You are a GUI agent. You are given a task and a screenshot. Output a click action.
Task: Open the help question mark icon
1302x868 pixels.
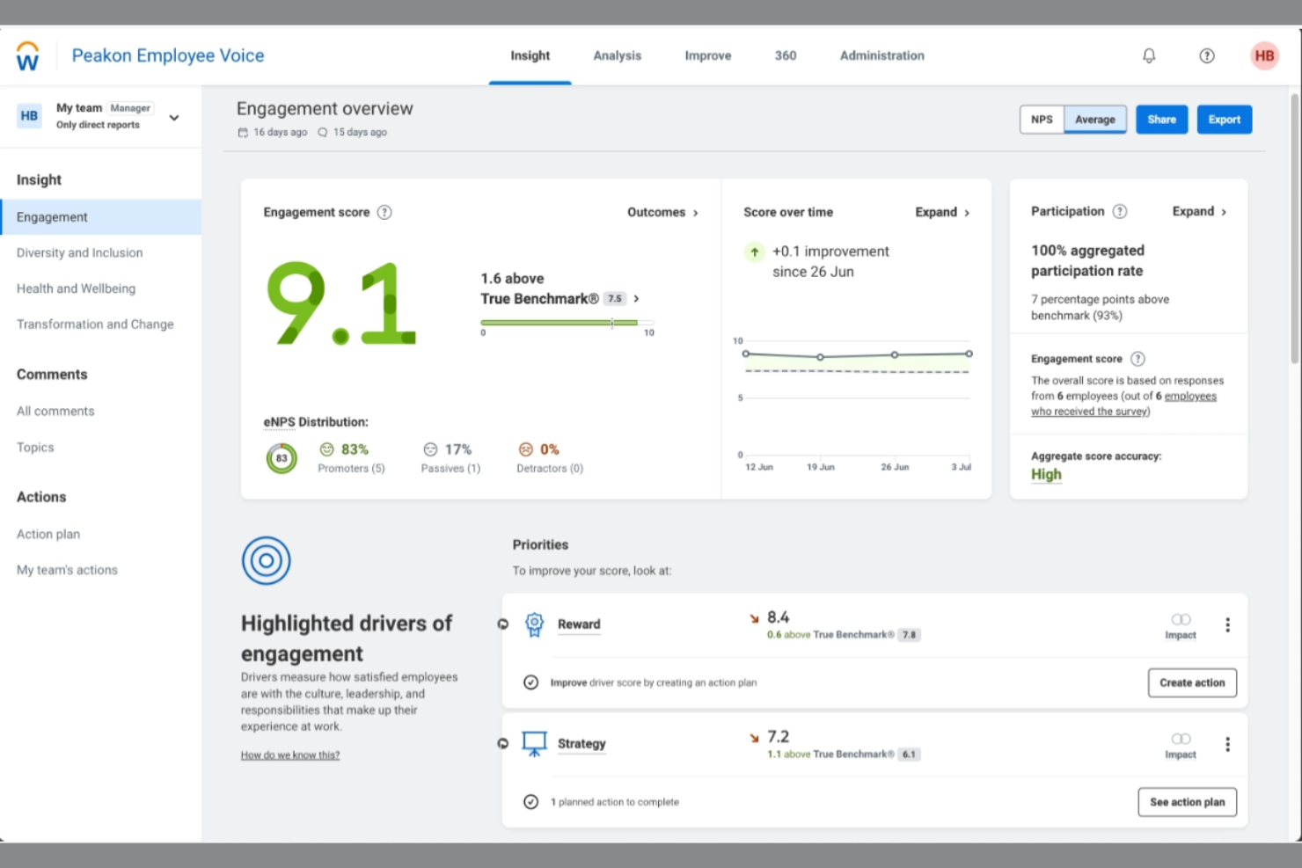click(x=1206, y=55)
